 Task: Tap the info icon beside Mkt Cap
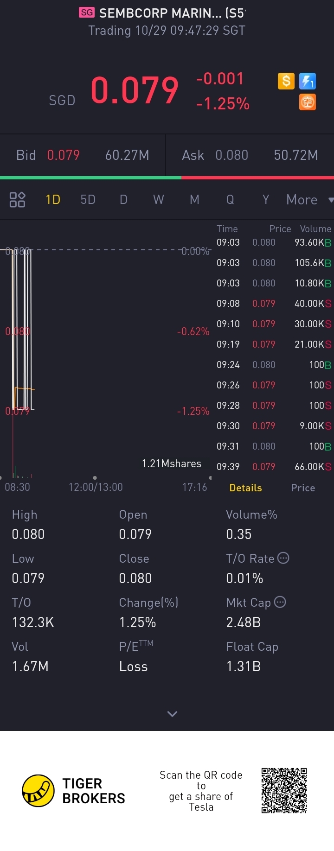[280, 602]
